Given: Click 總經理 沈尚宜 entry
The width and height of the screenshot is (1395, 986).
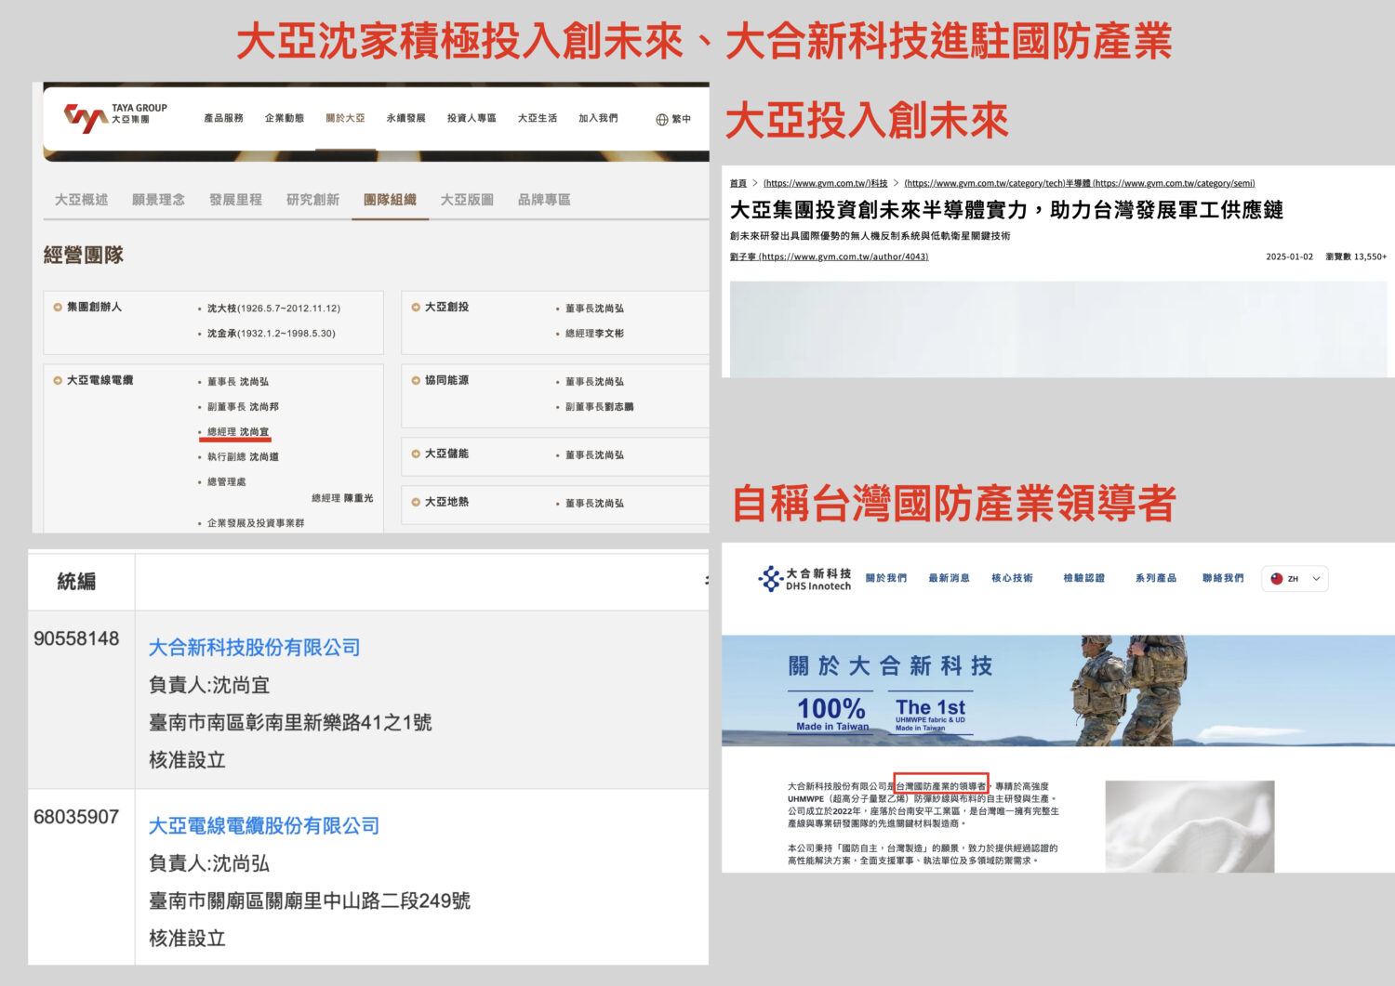Looking at the screenshot, I should (238, 432).
